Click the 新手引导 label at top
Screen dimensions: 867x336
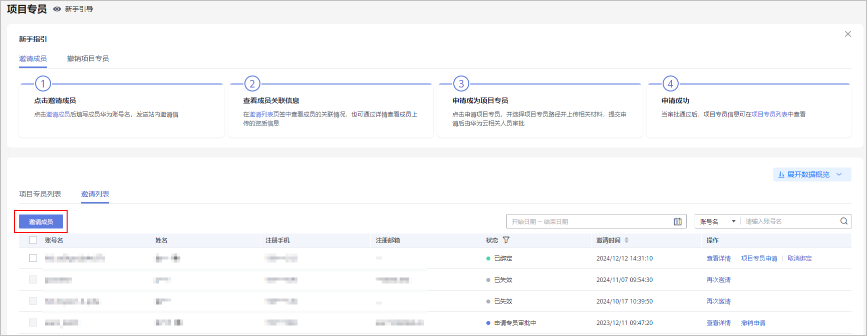[79, 9]
